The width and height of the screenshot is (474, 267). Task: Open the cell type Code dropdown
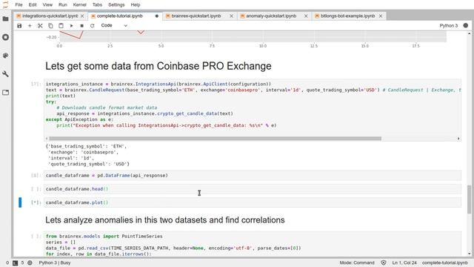[114, 25]
